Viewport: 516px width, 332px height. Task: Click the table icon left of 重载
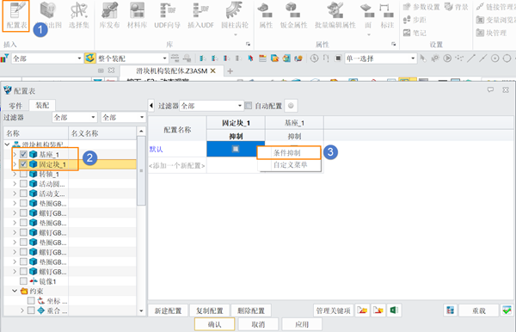(x=450, y=310)
